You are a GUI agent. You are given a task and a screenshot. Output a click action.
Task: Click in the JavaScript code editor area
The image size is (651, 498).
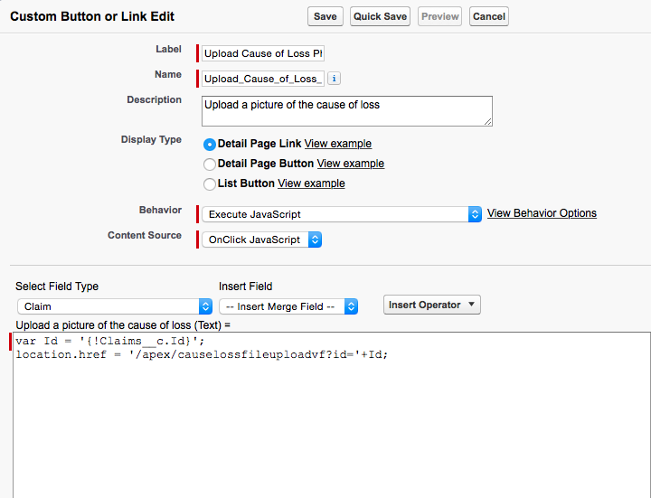click(x=331, y=416)
